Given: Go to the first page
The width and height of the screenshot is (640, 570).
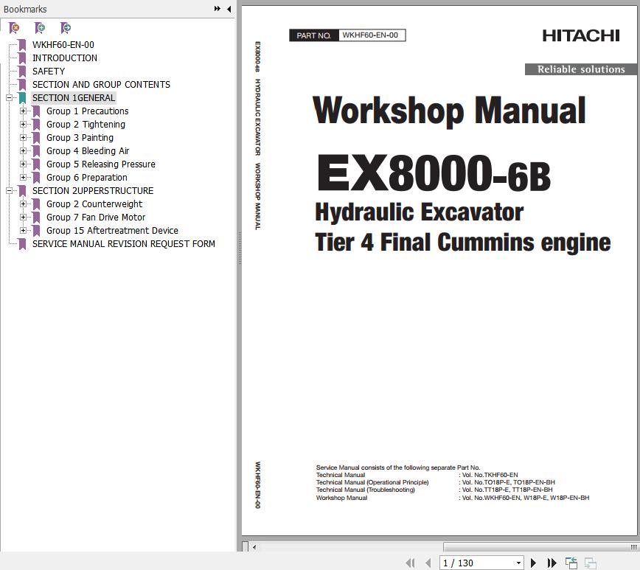Looking at the screenshot, I should (410, 563).
